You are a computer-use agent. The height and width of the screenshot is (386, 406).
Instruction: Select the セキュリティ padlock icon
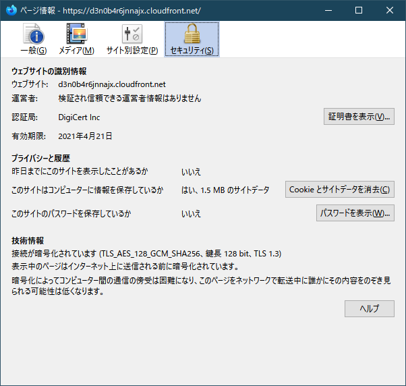point(192,34)
